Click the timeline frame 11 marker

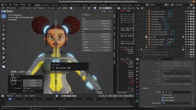click(x=10, y=99)
